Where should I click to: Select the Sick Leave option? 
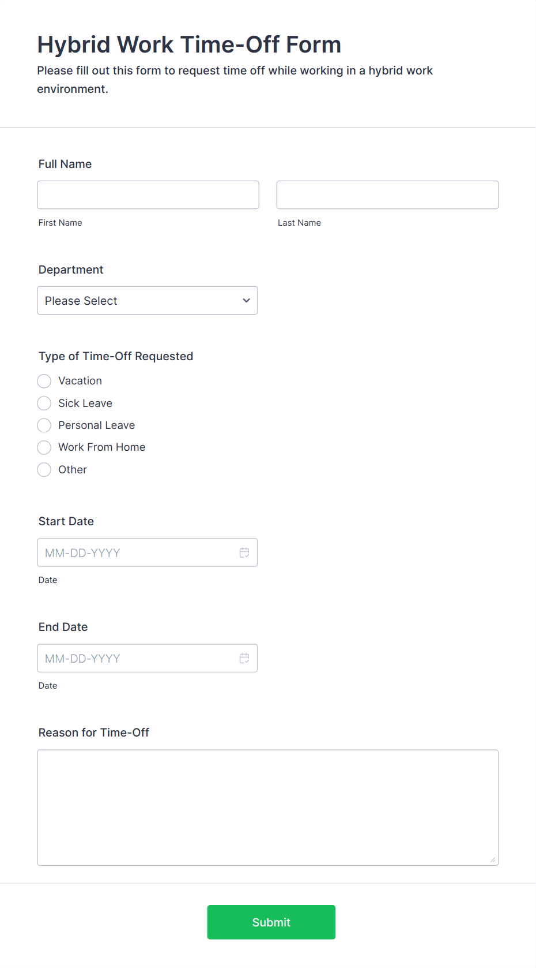pos(44,403)
